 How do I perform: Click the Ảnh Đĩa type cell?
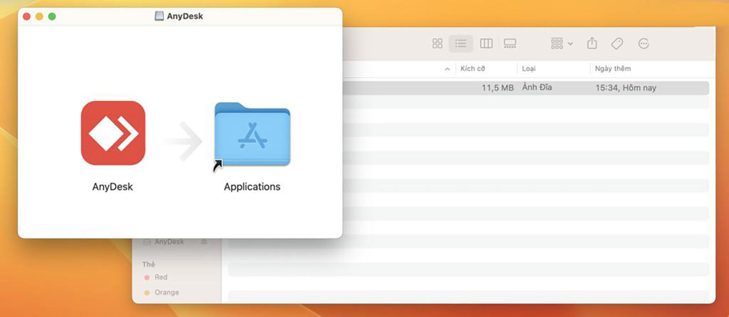tap(537, 87)
